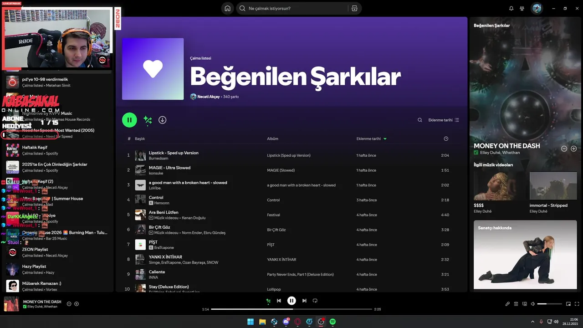This screenshot has width=583, height=328.
Task: Seek within the song progress bar
Action: tap(291, 309)
